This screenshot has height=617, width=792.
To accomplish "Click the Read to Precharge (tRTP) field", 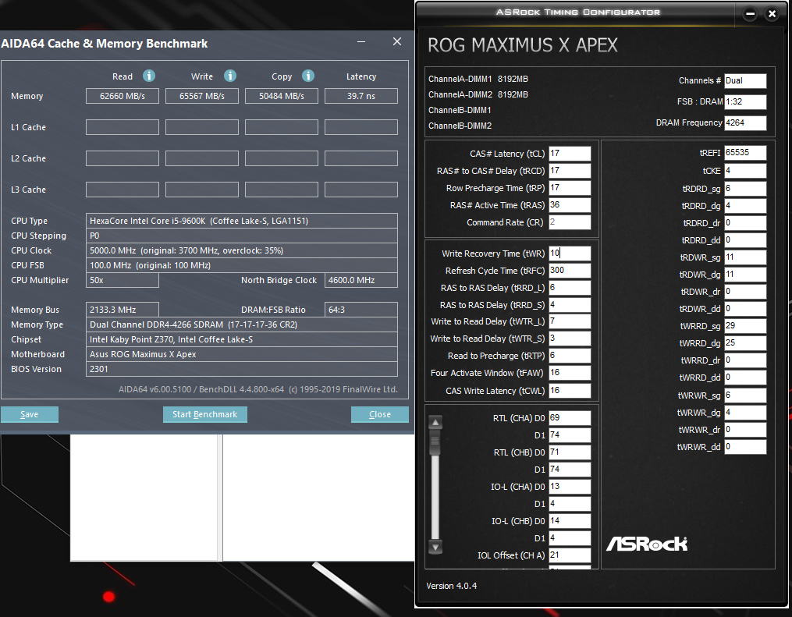I will [x=570, y=356].
